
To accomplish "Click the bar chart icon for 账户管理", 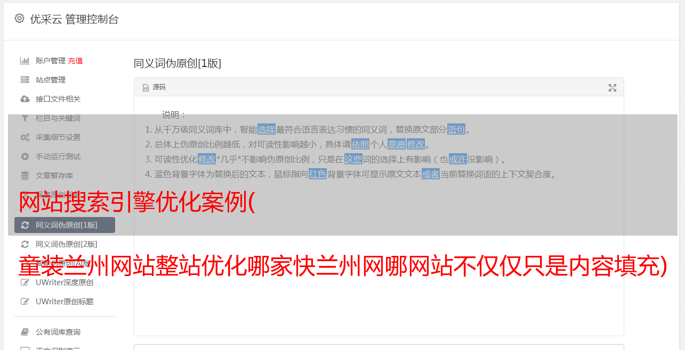I will pyautogui.click(x=25, y=61).
